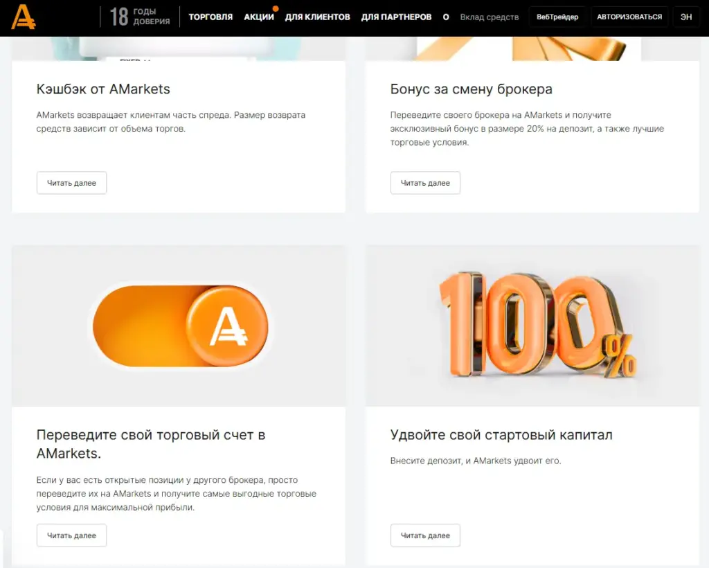The width and height of the screenshot is (709, 568).
Task: Click Читать далее under the account transfer card
Action: coord(71,535)
